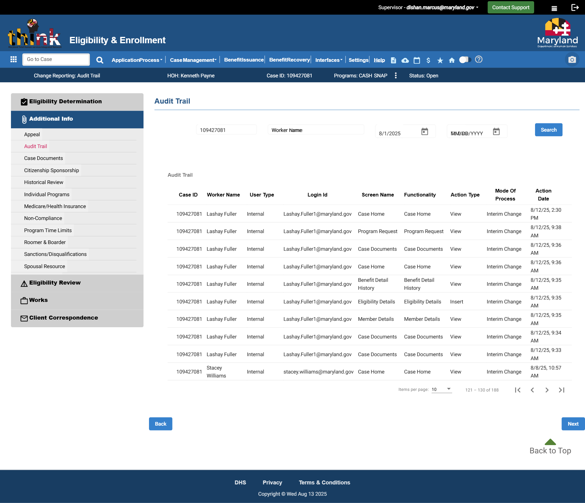Open the document icon in toolbar
This screenshot has width=585, height=503.
(x=393, y=60)
